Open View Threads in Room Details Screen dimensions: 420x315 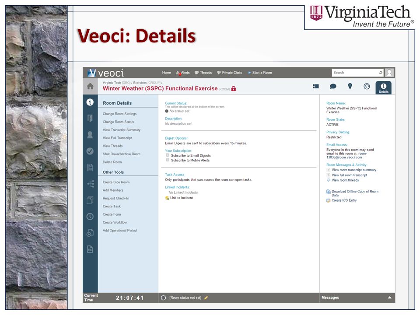[113, 146]
